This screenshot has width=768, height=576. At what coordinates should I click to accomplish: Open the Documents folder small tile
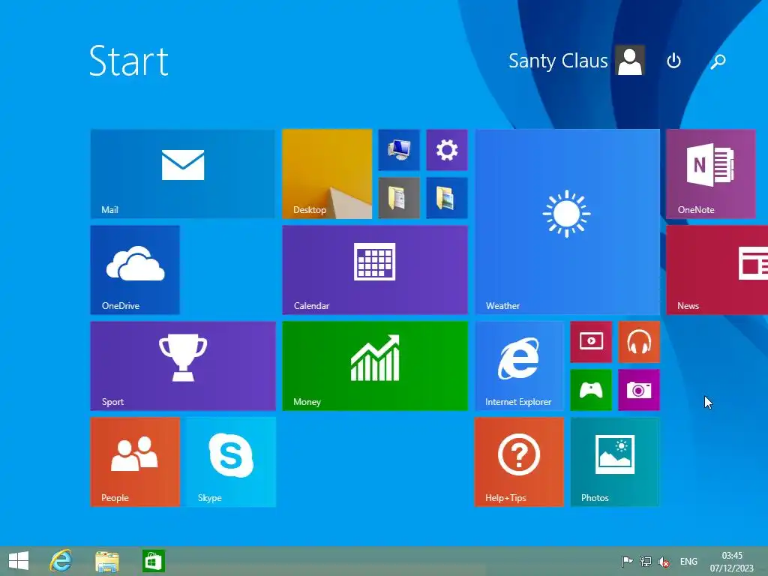click(399, 198)
